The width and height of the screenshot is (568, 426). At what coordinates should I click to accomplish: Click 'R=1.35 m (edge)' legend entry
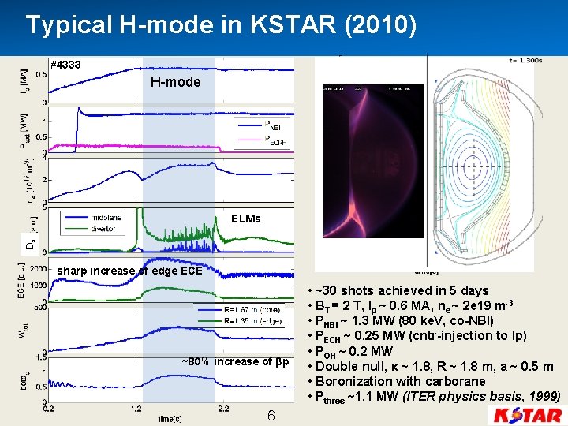click(240, 321)
